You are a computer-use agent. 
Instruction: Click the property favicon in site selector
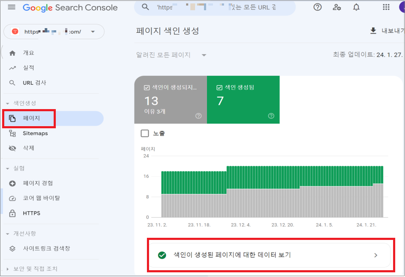click(15, 32)
